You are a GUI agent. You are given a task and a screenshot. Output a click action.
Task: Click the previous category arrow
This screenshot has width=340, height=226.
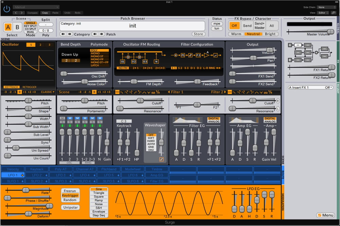click(63, 34)
